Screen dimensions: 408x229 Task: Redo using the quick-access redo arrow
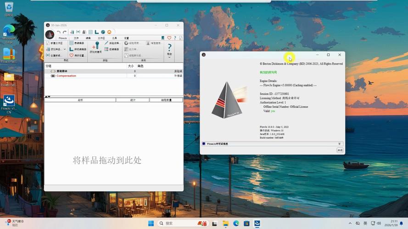(65, 32)
